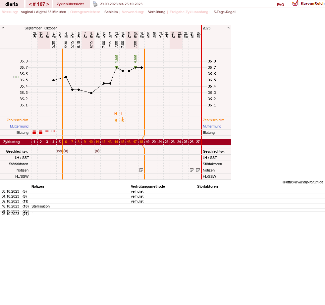This screenshot has width=325, height=305.
Task: Click the printer icon
Action: click(x=95, y=4)
